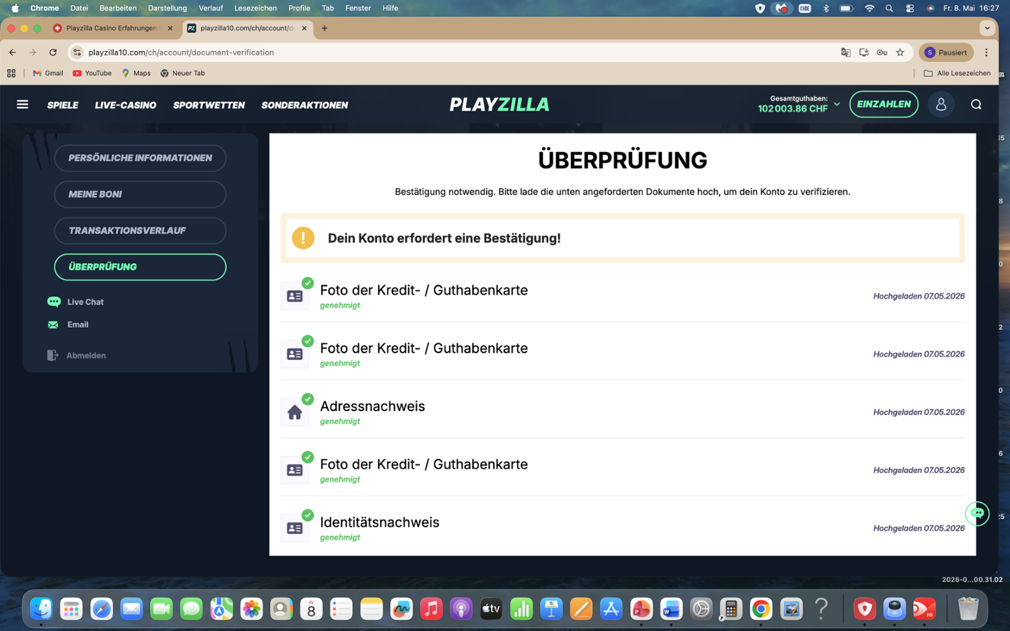Open the floating chat bubble widget
The image size is (1010, 631).
click(977, 513)
